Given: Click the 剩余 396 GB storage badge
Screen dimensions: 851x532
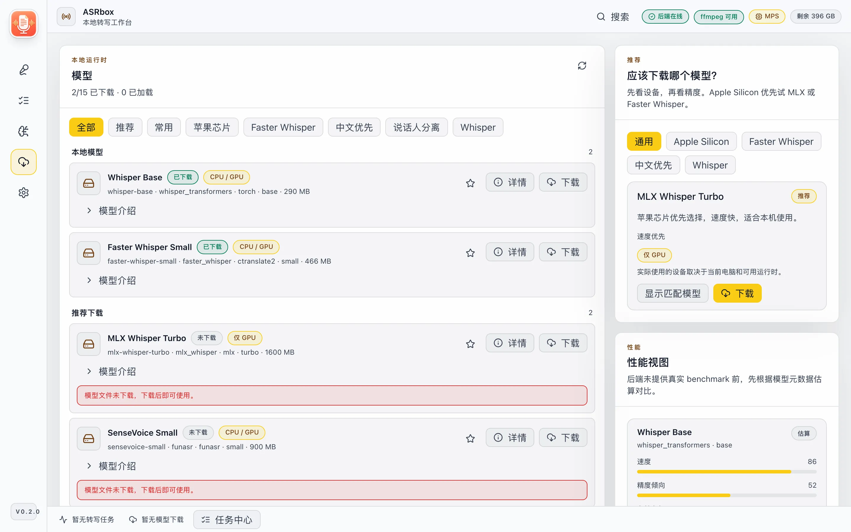Looking at the screenshot, I should coord(816,17).
